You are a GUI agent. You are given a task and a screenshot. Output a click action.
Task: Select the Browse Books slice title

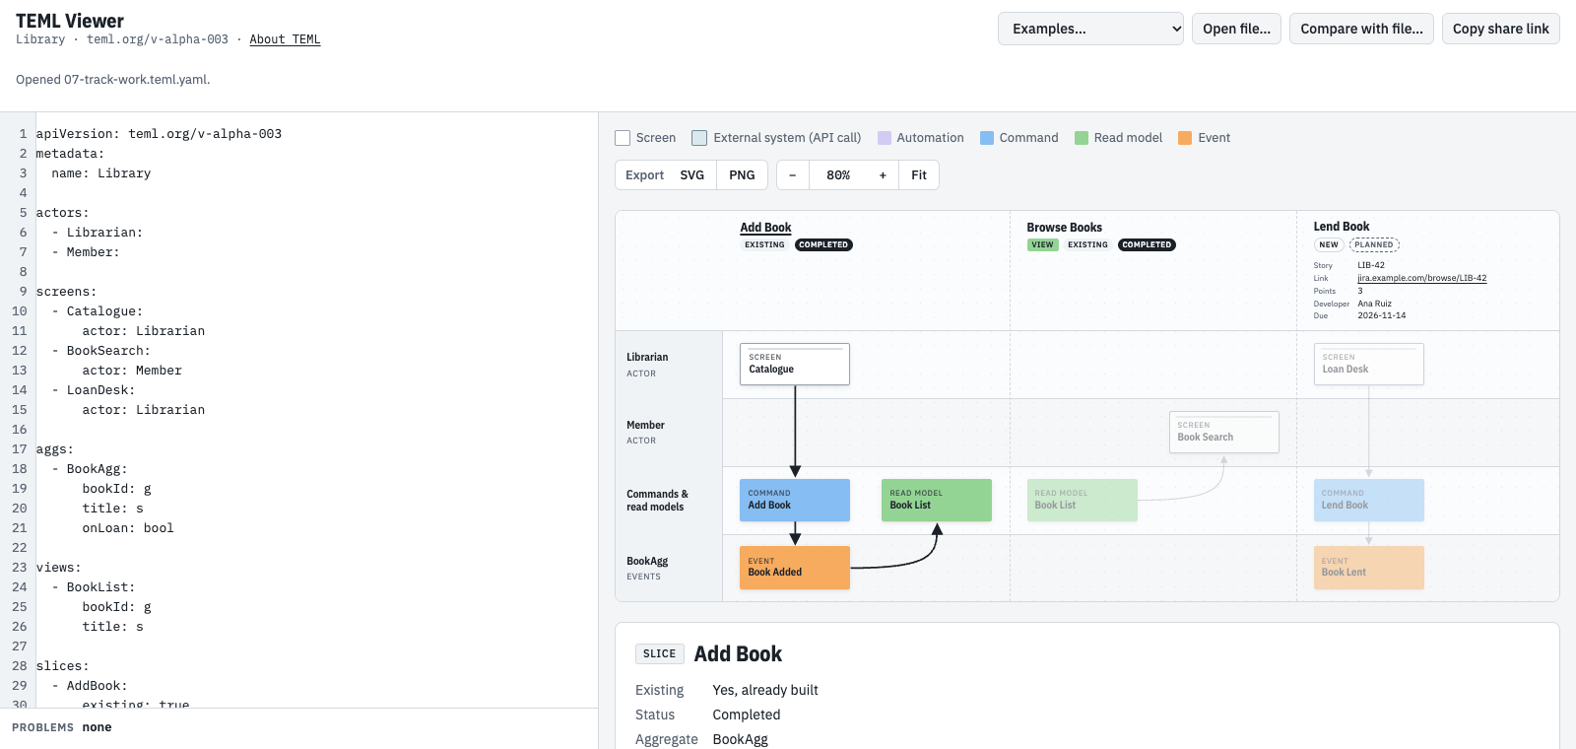coord(1064,228)
